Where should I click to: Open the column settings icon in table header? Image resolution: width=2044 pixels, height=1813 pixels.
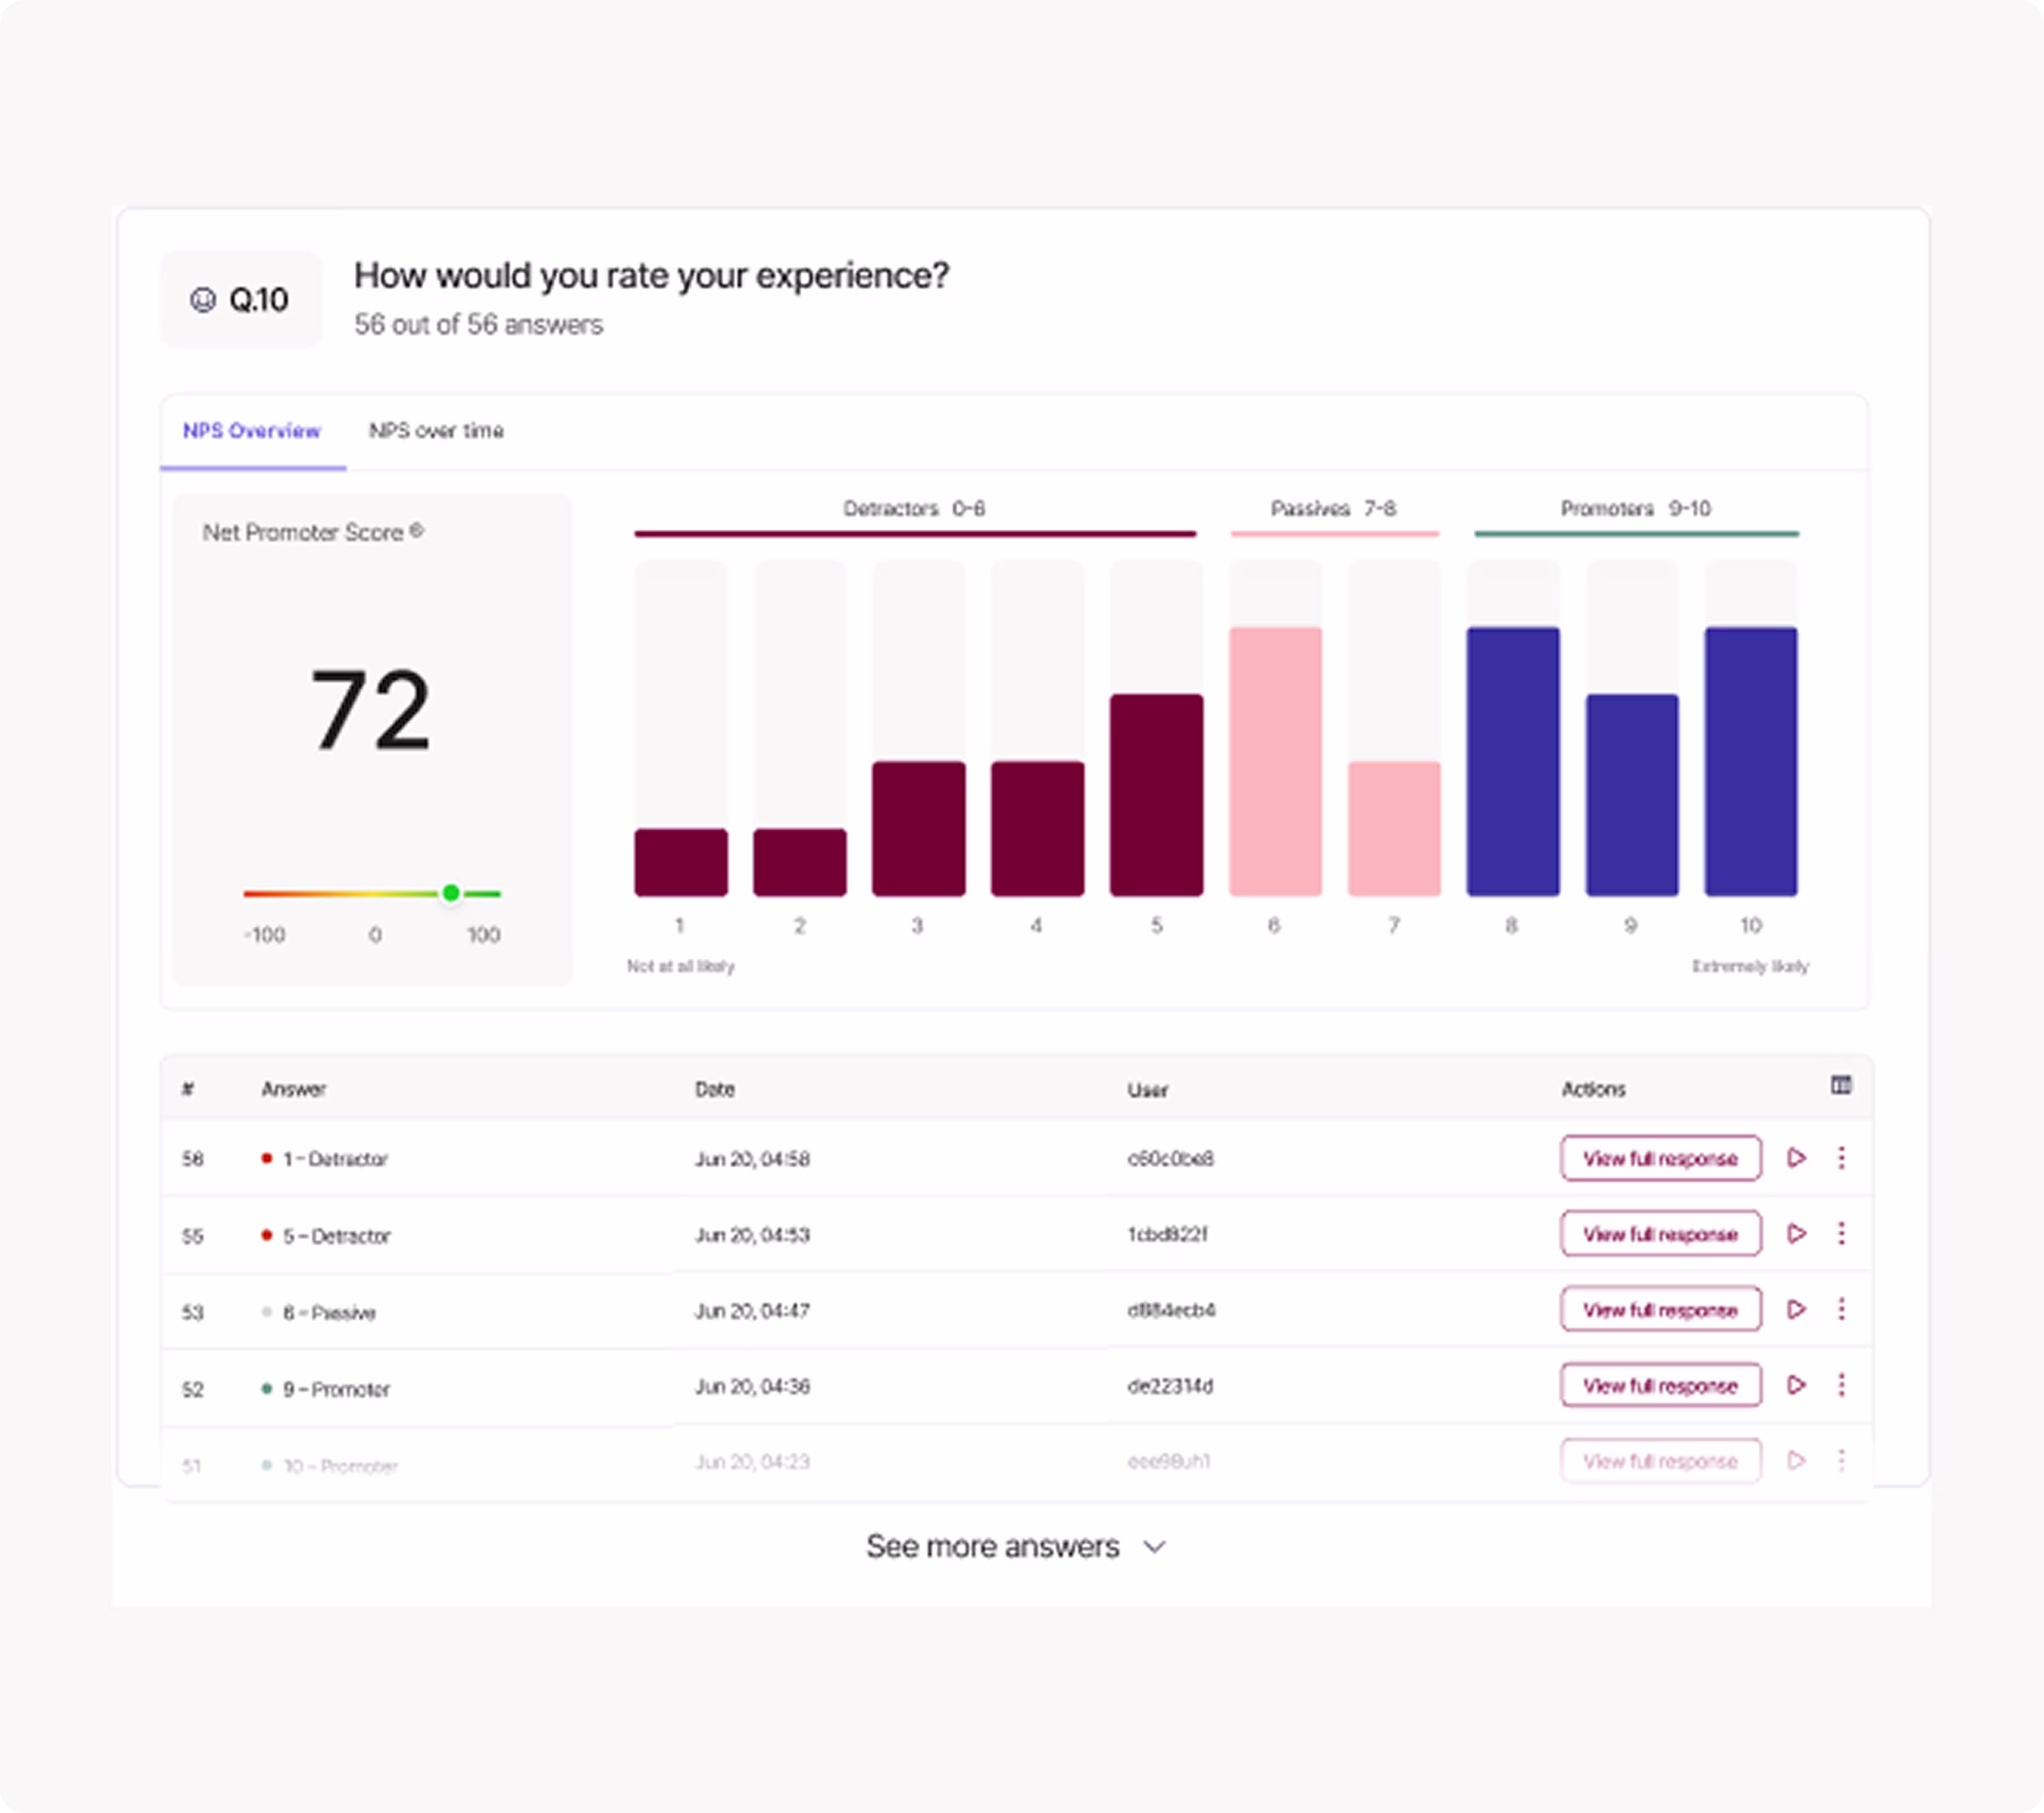(x=1841, y=1086)
